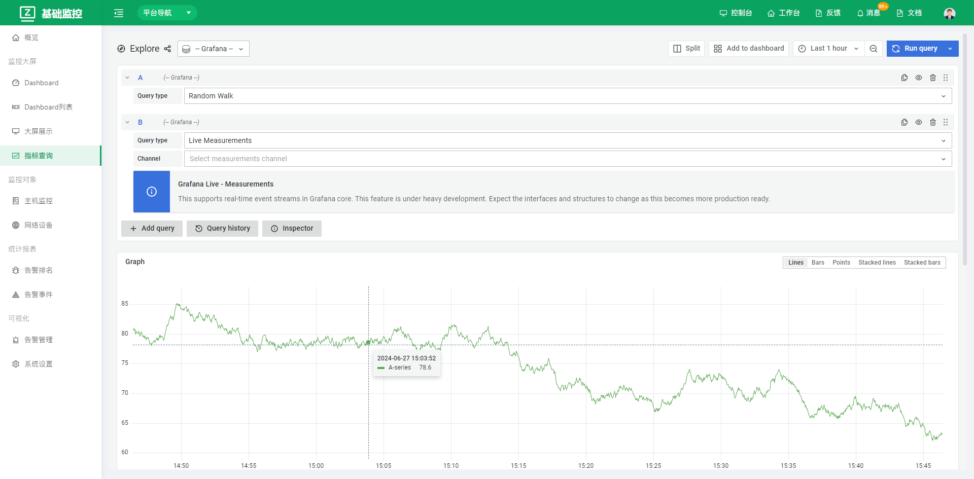Duplicate query B
974x479 pixels.
(x=905, y=122)
